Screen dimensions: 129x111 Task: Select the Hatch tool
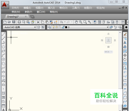coord(3,93)
